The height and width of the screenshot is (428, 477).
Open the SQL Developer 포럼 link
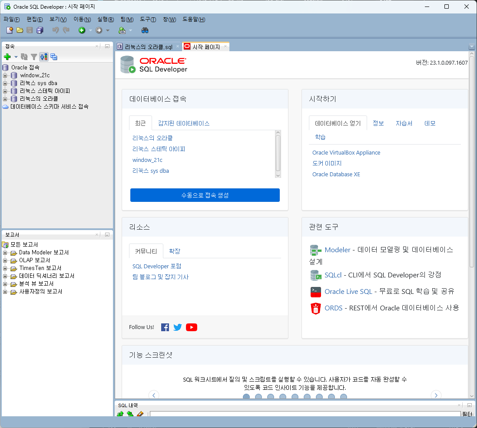tap(157, 266)
